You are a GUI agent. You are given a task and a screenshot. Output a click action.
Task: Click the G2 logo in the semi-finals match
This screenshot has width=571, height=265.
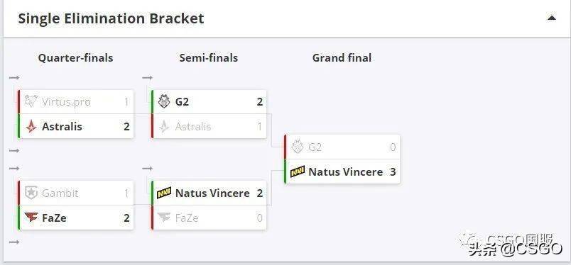pyautogui.click(x=164, y=101)
